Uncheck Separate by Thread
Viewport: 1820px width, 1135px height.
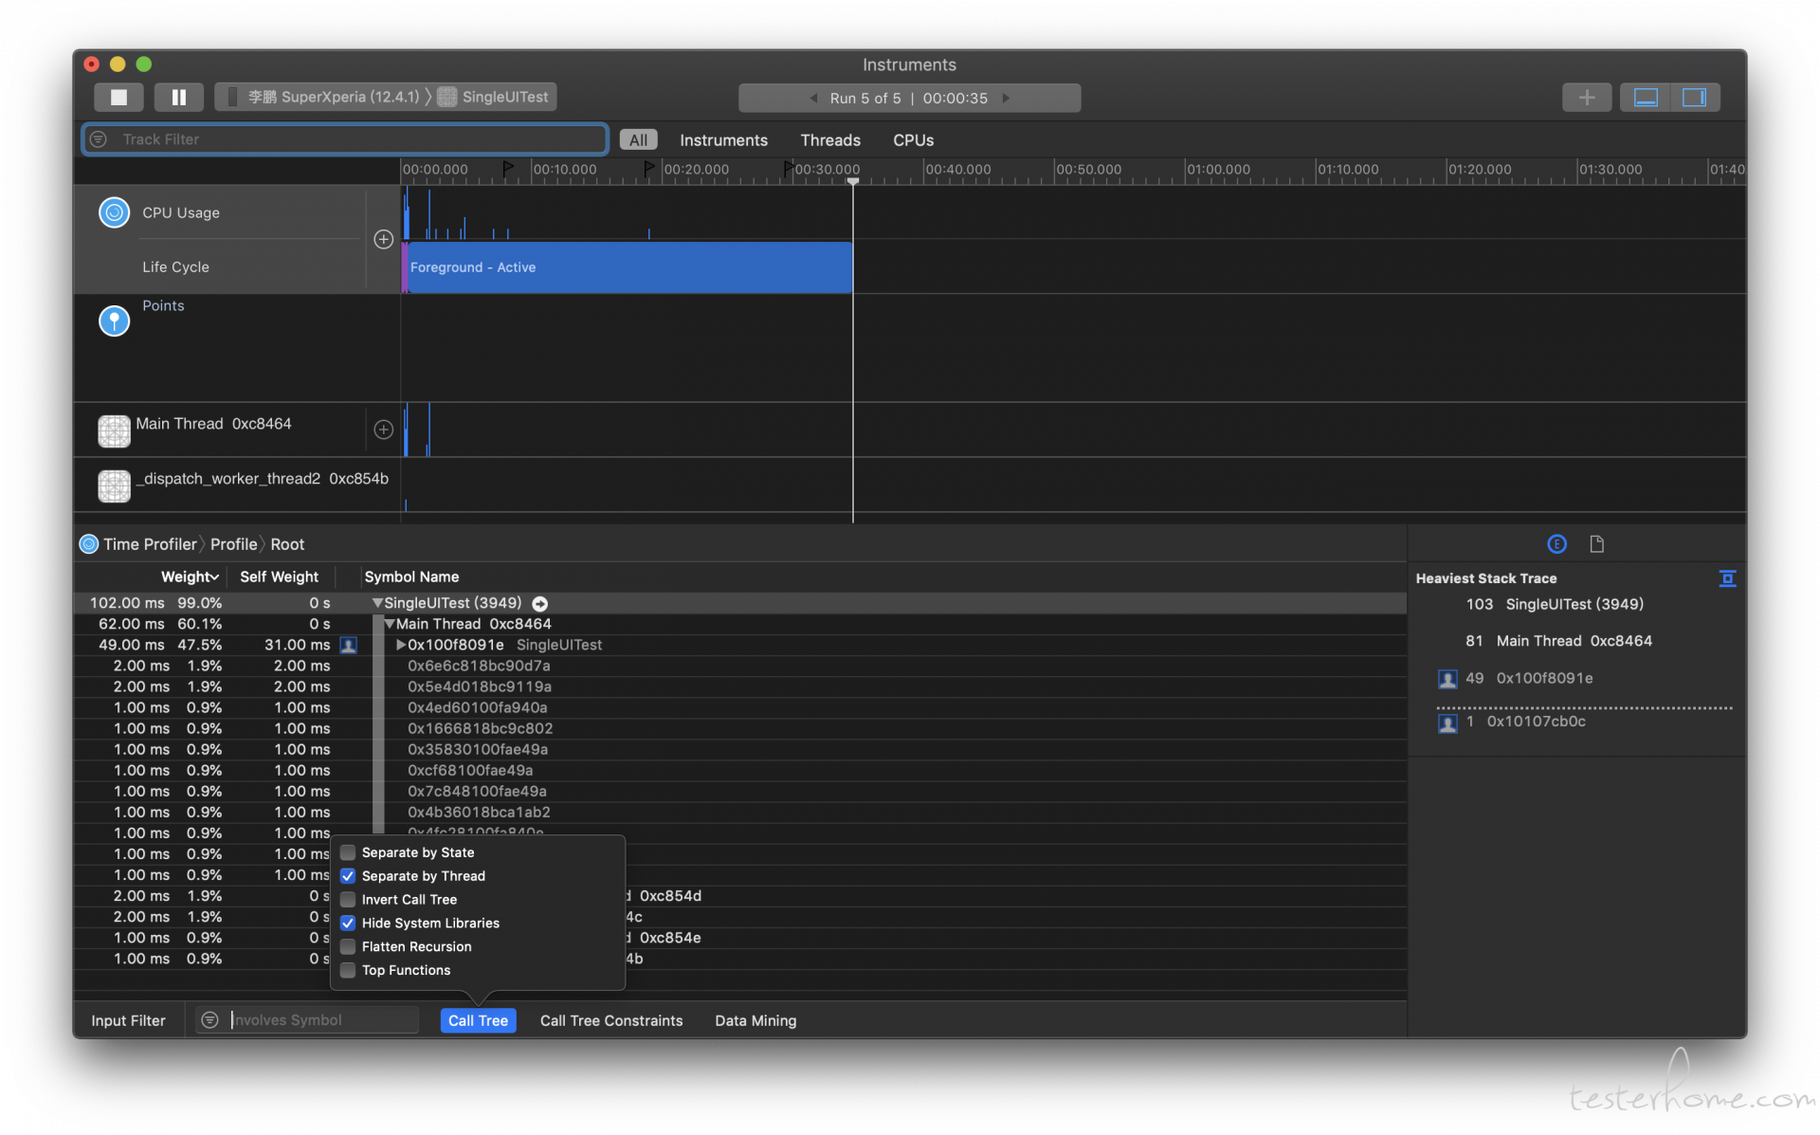[348, 876]
